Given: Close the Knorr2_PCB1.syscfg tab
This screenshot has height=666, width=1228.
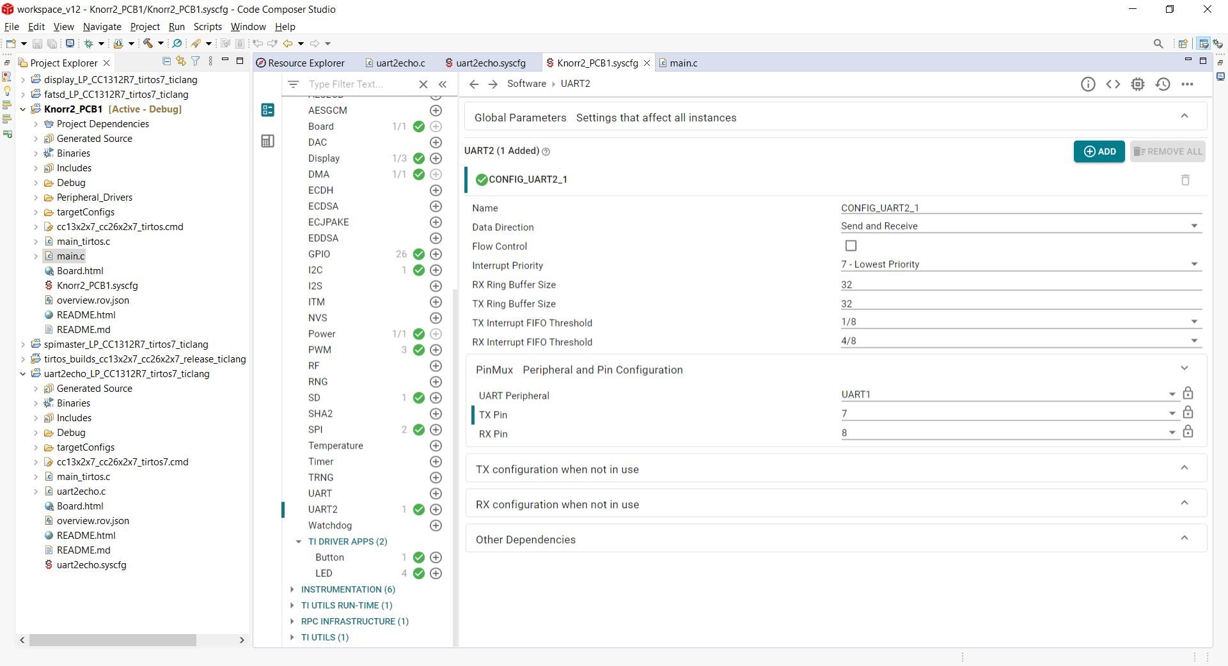Looking at the screenshot, I should tap(647, 63).
